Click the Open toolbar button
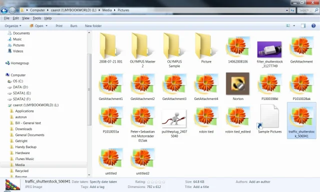The height and width of the screenshot is (192, 320). [37, 26]
